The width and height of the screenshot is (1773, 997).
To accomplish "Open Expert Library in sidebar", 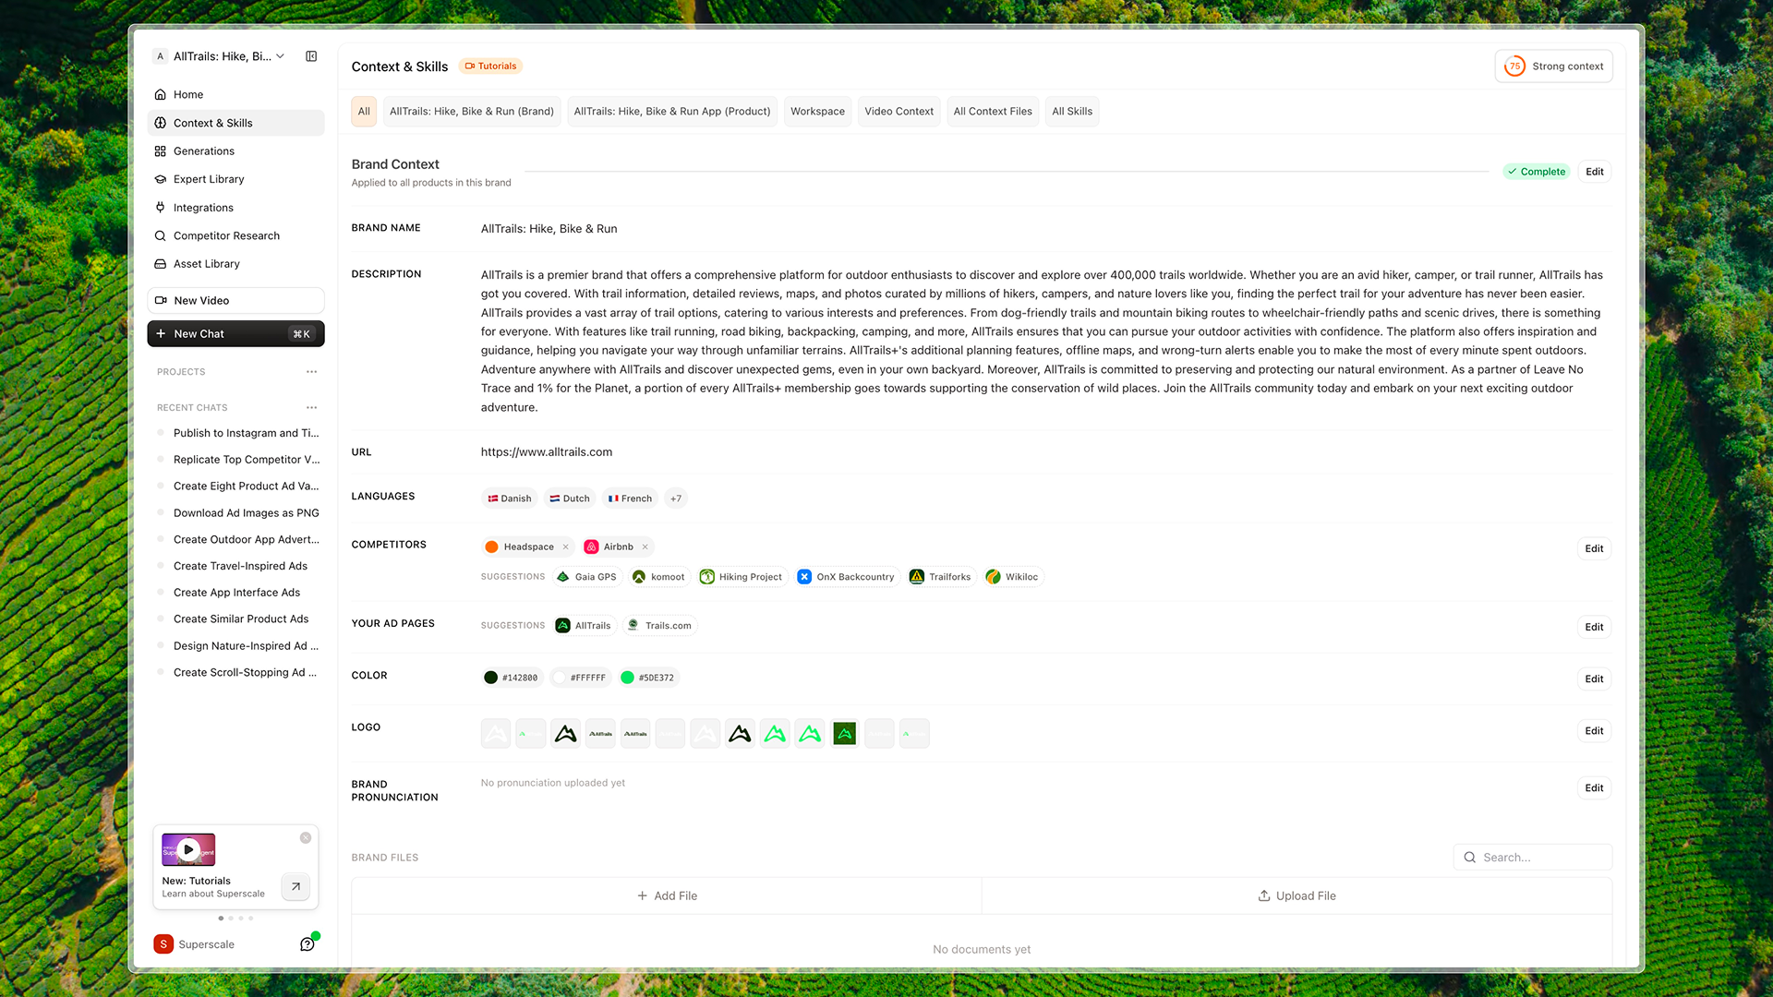I will [x=235, y=179].
